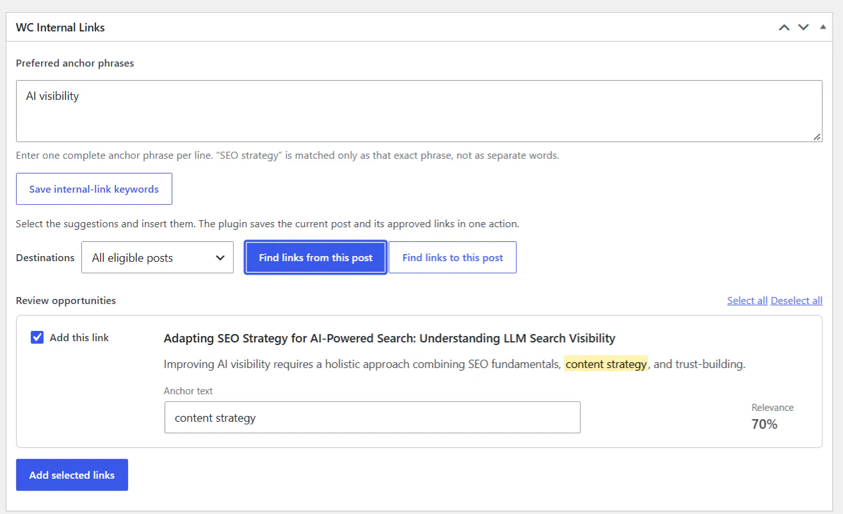Edit the Anchor text field
Screen dimensions: 843x514
click(x=372, y=417)
